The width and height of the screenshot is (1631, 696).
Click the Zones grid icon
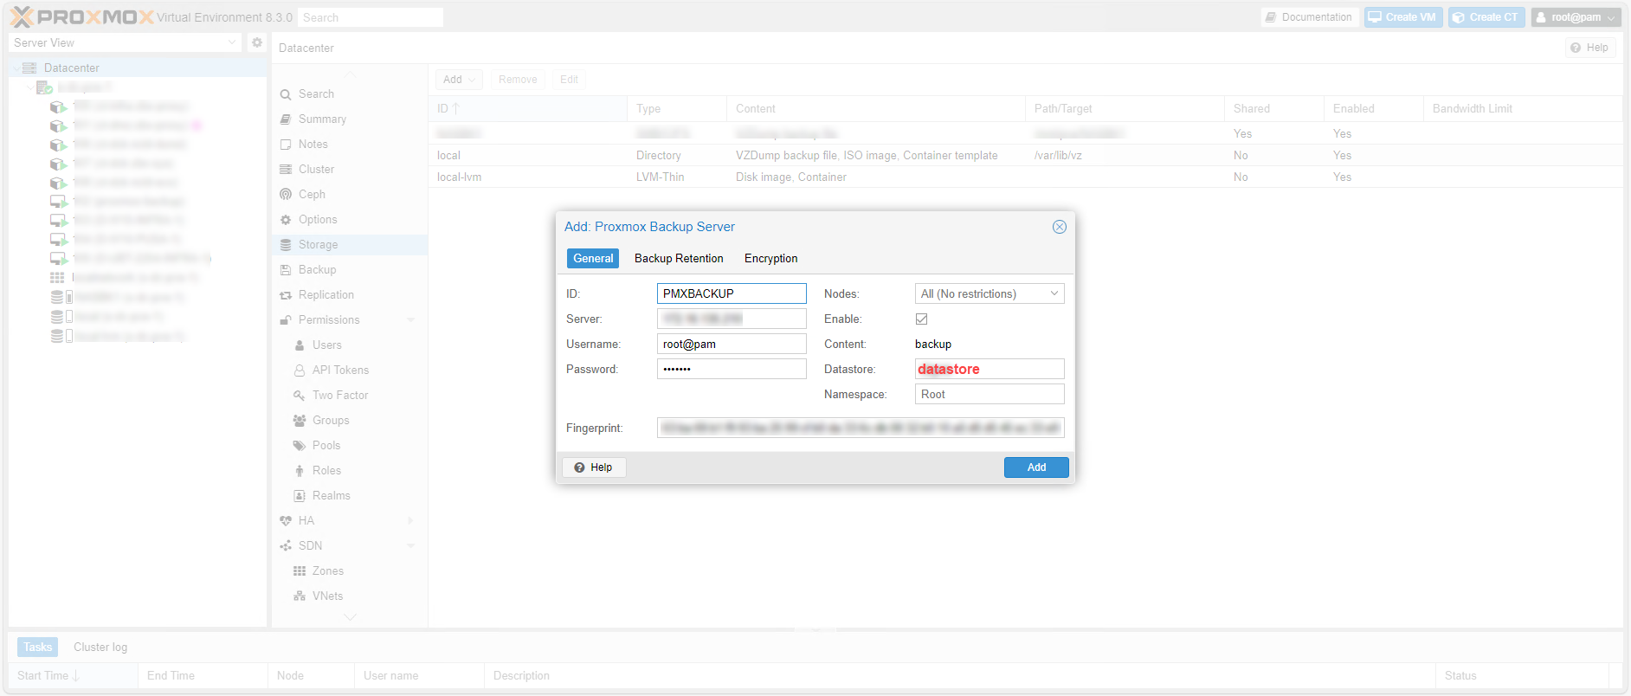pyautogui.click(x=300, y=571)
